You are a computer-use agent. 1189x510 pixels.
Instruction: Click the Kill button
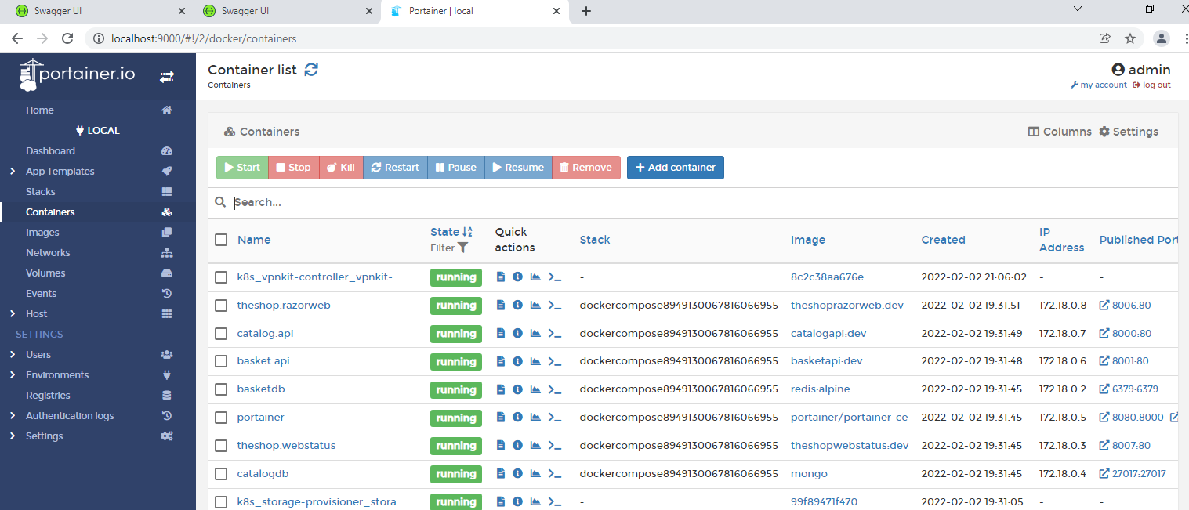341,168
